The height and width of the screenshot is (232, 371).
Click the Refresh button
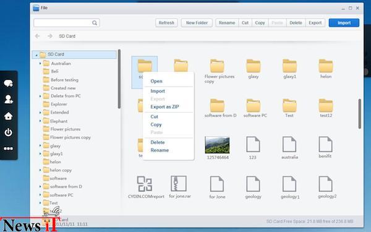click(166, 23)
